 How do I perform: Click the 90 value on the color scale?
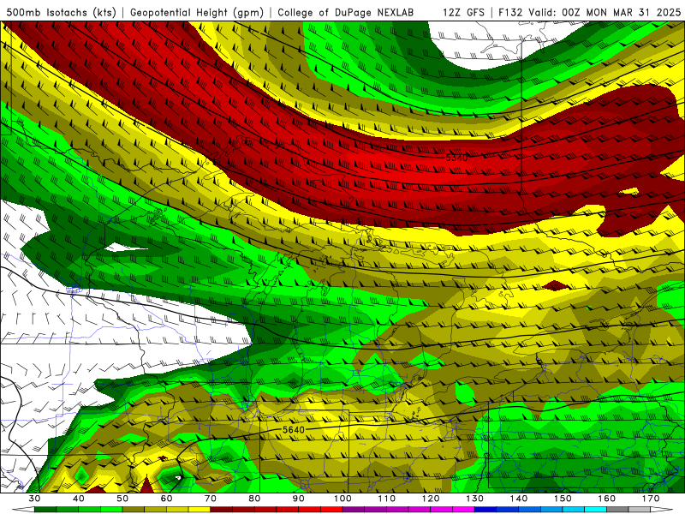tap(298, 499)
